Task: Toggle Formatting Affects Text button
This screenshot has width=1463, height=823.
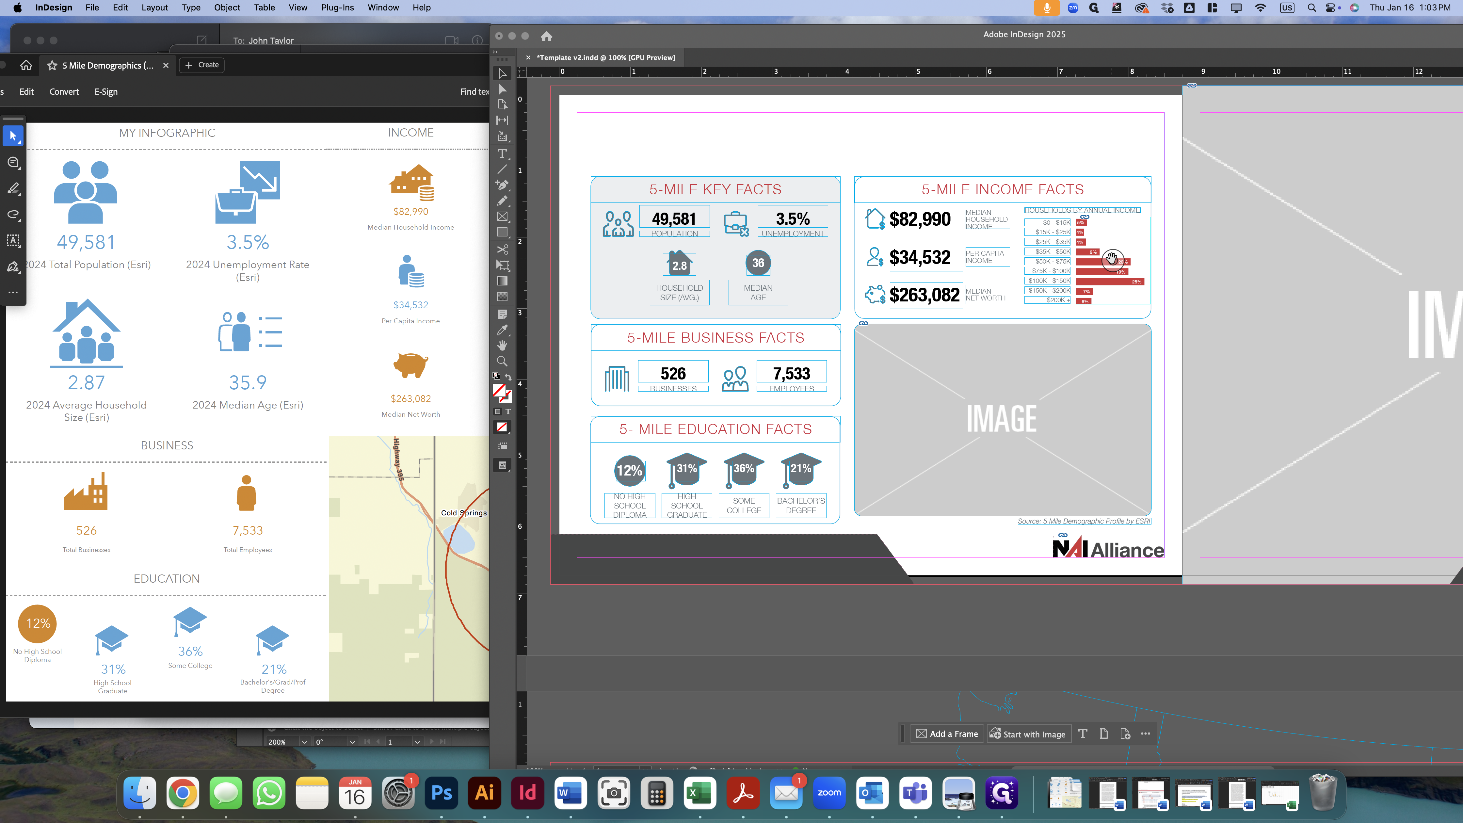Action: pyautogui.click(x=508, y=412)
